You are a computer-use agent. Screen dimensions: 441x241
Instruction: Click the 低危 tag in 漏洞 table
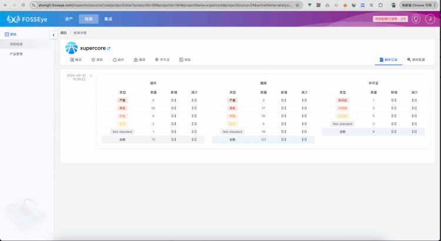[232, 124]
